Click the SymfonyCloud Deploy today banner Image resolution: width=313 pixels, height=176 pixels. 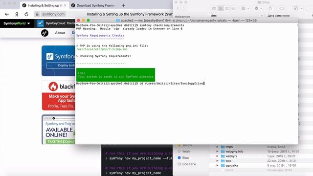(x=59, y=61)
